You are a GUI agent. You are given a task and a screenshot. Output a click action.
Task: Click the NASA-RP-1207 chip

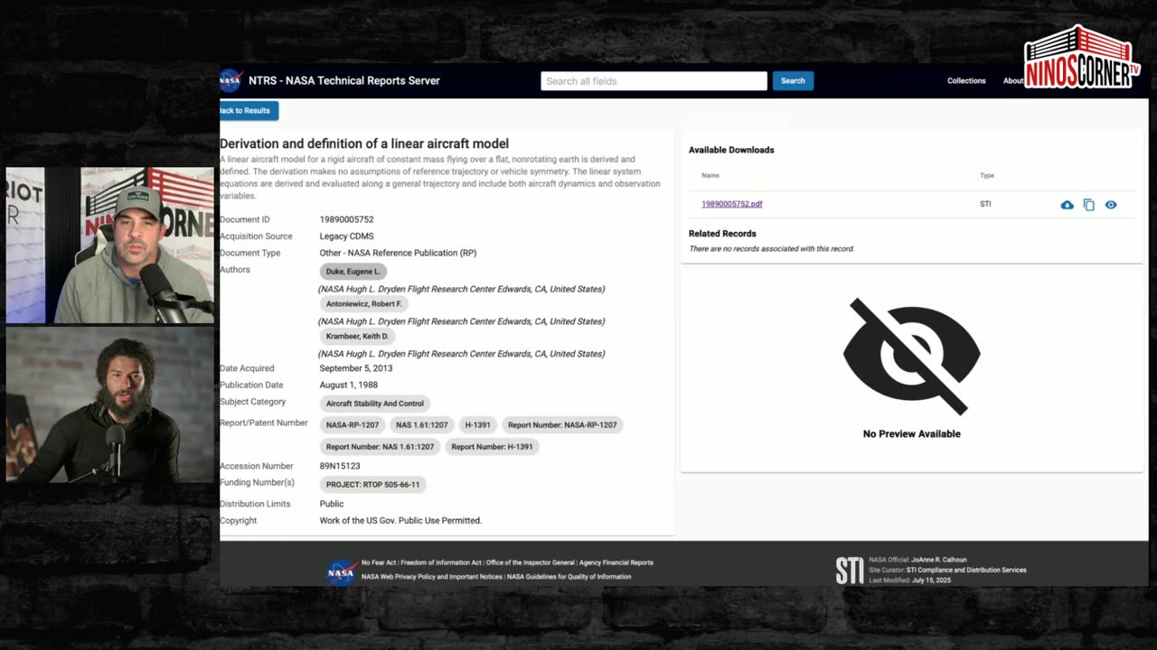click(353, 424)
